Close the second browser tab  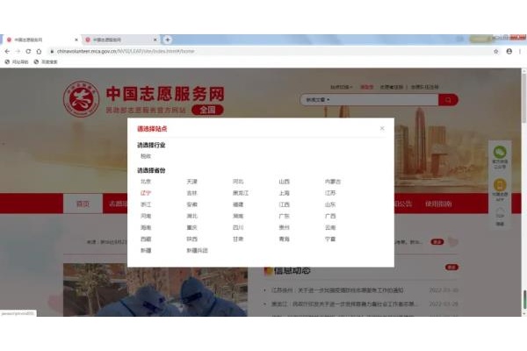tap(155, 39)
